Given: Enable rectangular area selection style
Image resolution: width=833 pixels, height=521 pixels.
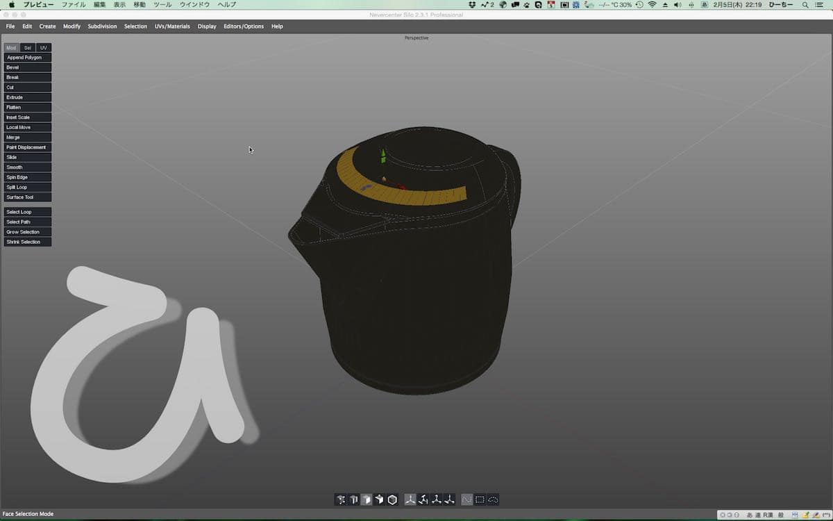Looking at the screenshot, I should pos(480,499).
